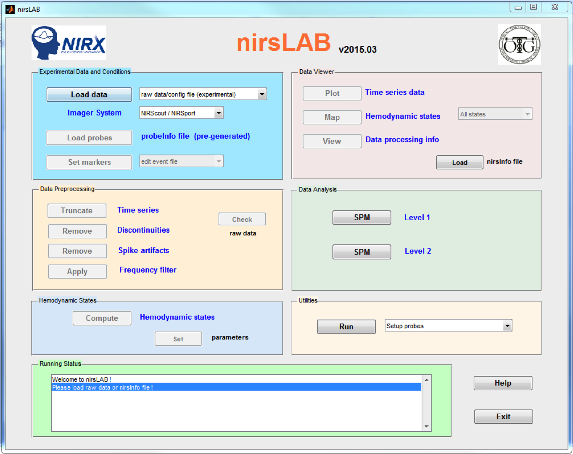The height and width of the screenshot is (454, 573).
Task: Click Remove button for Spike artifacts
Action: [77, 251]
